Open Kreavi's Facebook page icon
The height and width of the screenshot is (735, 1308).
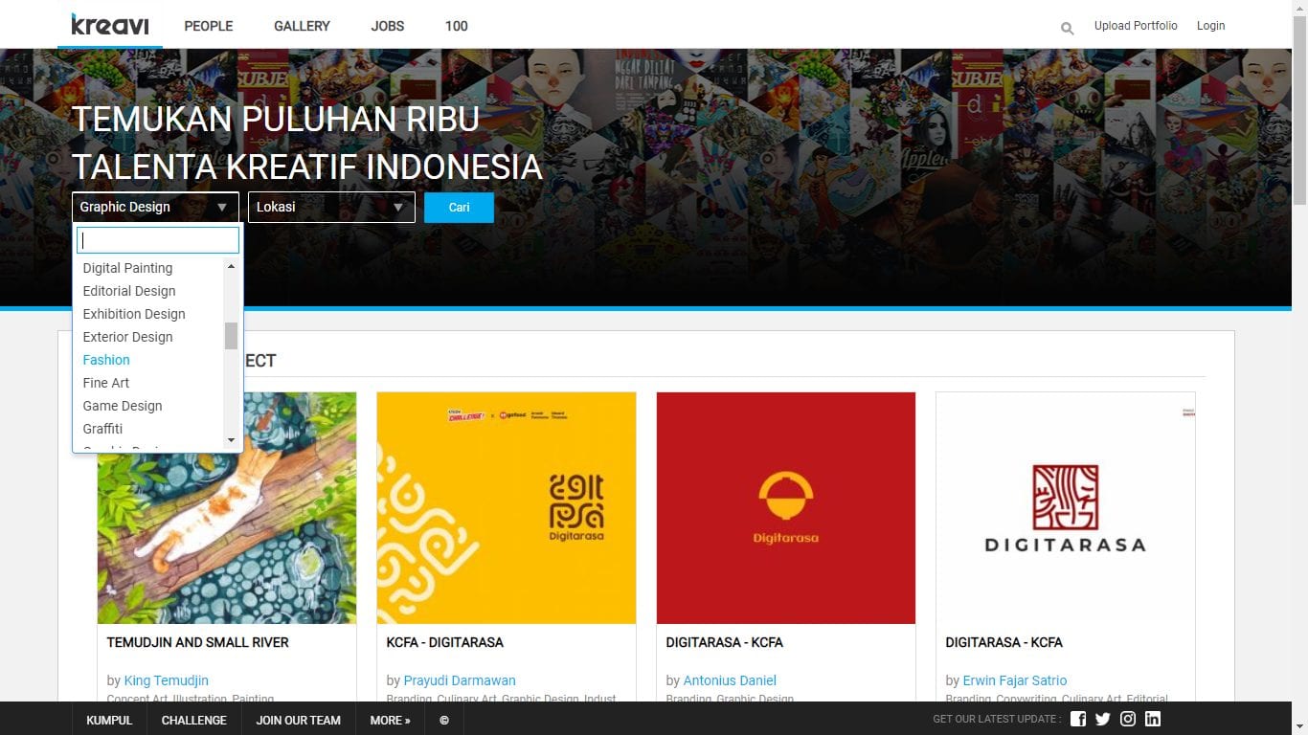tap(1078, 719)
